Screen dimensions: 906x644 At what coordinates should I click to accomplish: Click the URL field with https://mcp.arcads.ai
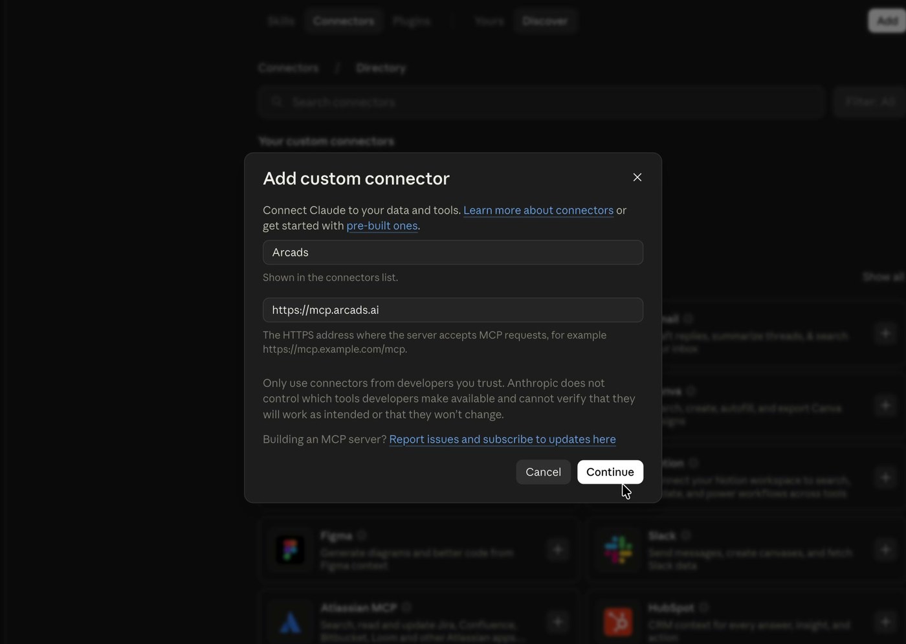453,310
